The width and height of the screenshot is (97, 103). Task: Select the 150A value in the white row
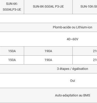pyautogui.click(x=12, y=60)
